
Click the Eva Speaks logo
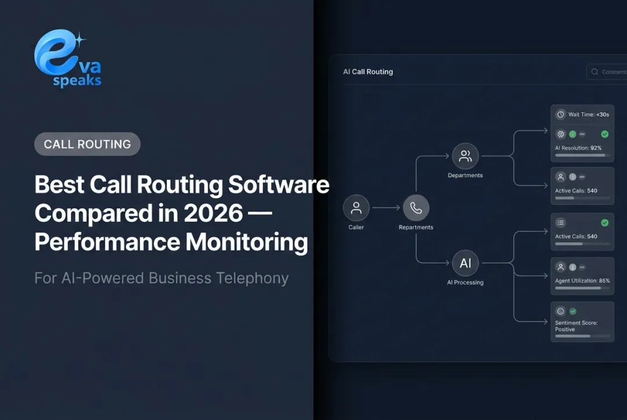click(68, 59)
